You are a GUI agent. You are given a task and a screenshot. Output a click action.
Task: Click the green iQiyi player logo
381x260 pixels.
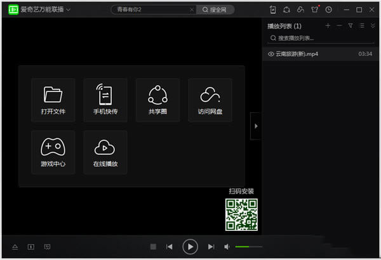13,10
